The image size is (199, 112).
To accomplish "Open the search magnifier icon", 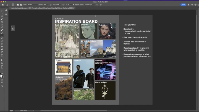I will (x=192, y=5).
